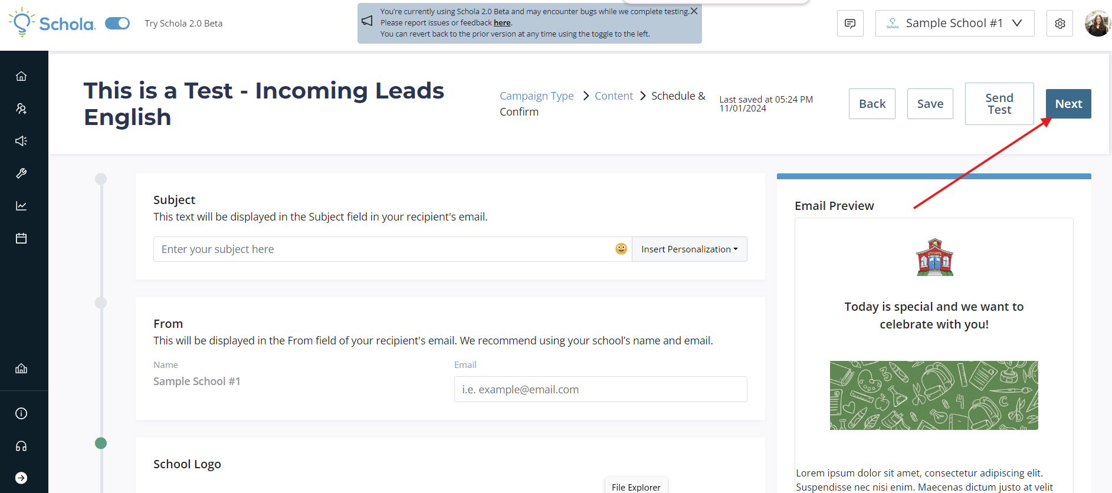Click the Back button
Viewport: 1112px width, 493px height.
click(872, 104)
